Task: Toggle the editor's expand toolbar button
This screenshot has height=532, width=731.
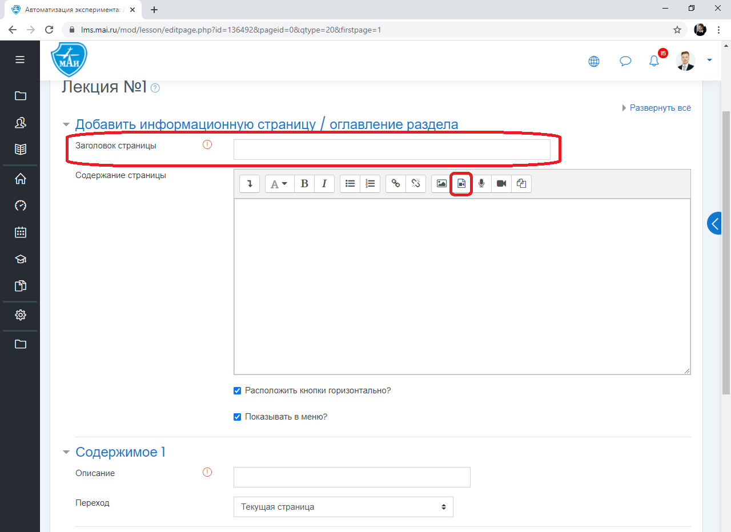Action: coord(250,183)
